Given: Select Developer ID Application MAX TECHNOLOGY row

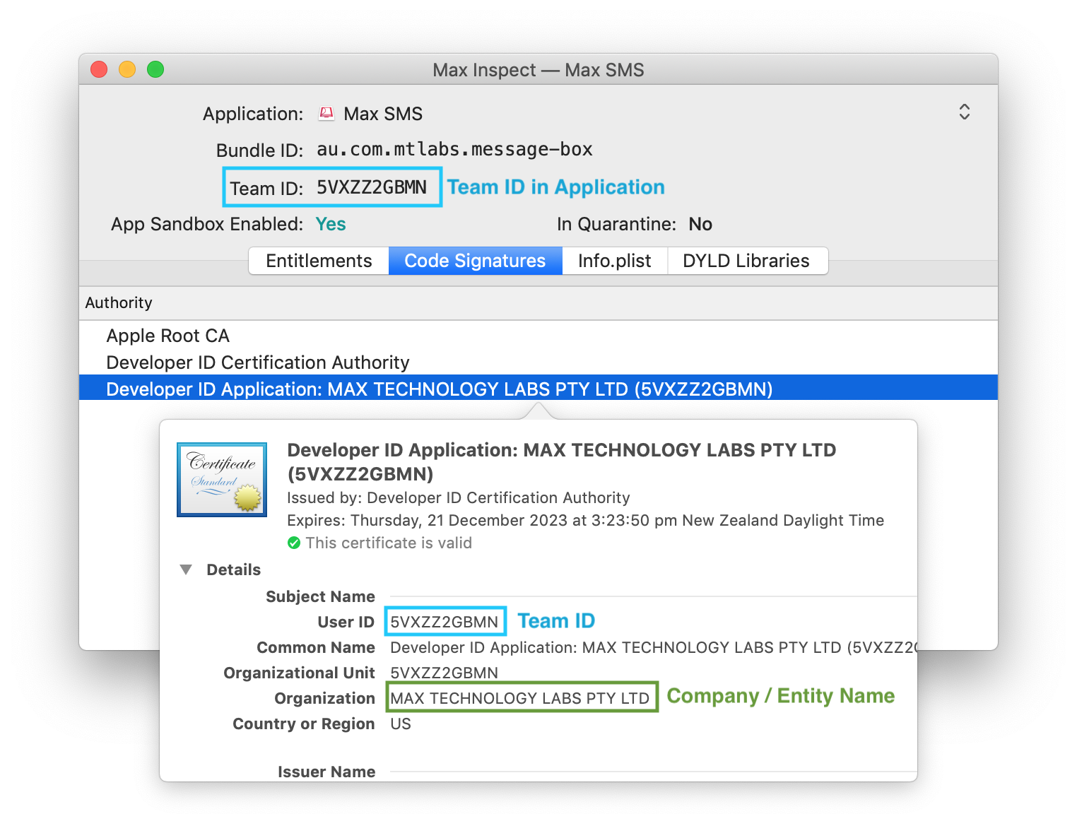Looking at the screenshot, I should [439, 389].
